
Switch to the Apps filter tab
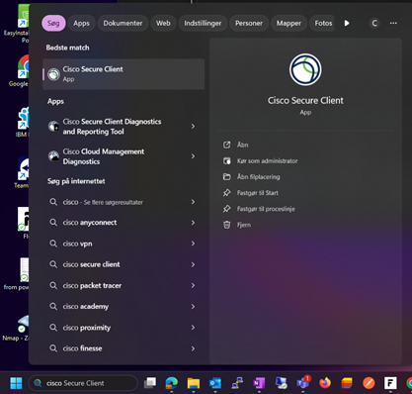tap(81, 23)
